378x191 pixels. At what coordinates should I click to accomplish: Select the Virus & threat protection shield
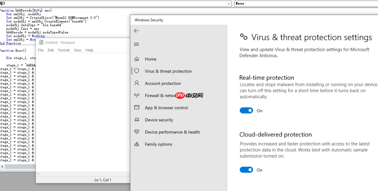pos(137,71)
